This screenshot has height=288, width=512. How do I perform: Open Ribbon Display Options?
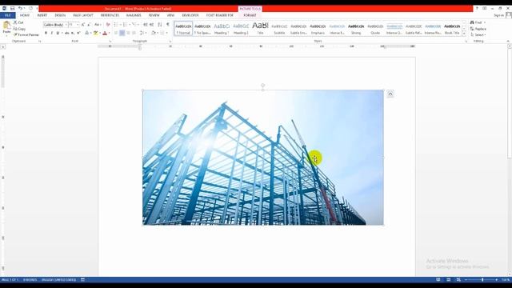(x=485, y=9)
